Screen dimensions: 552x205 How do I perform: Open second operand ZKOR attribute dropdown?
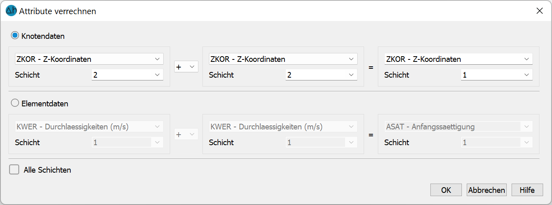click(283, 59)
